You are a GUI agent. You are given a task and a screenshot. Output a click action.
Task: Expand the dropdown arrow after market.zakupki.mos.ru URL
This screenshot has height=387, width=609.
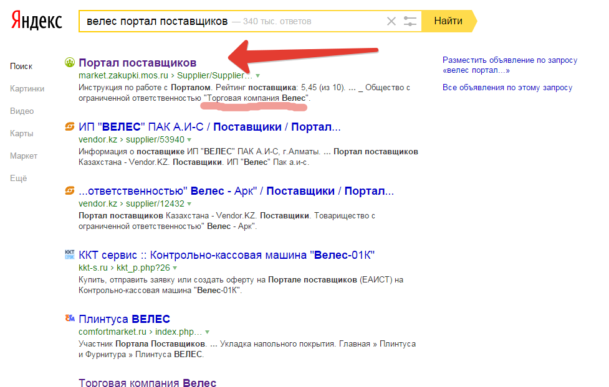257,76
